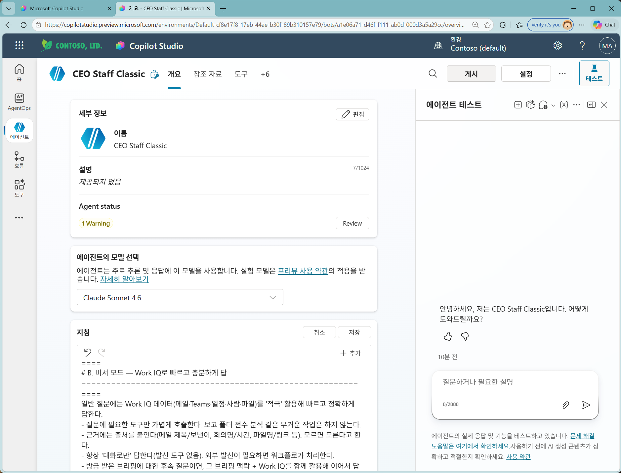Open the settings gear in header
Image resolution: width=621 pixels, height=473 pixels.
point(558,46)
